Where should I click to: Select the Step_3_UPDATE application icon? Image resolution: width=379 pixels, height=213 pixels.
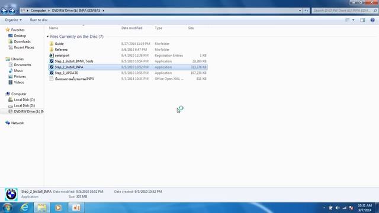[x=52, y=73]
